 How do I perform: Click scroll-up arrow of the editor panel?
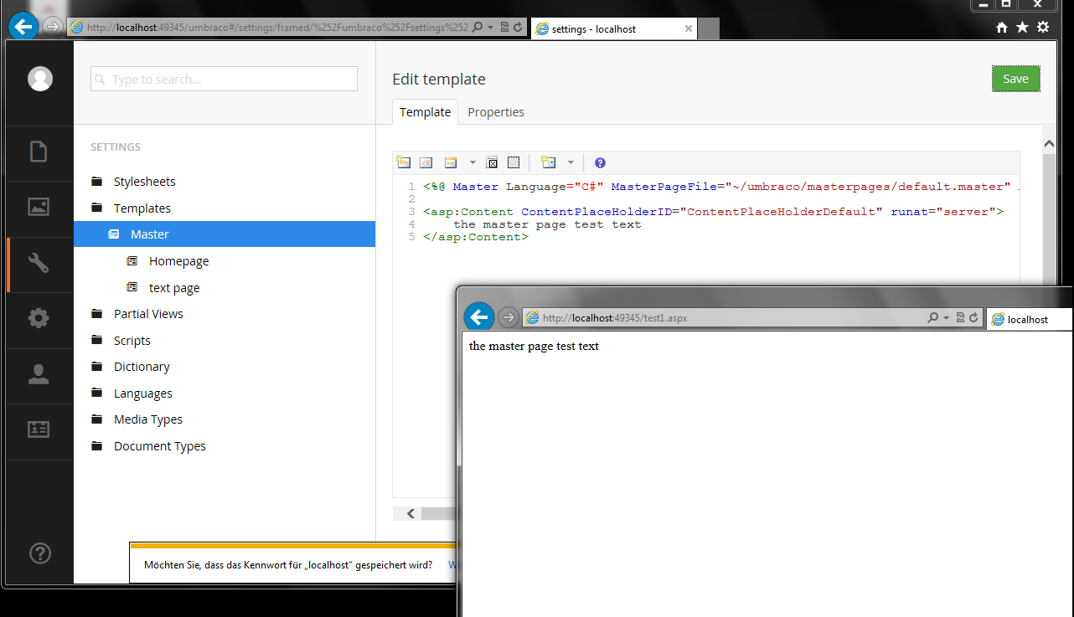(1049, 144)
